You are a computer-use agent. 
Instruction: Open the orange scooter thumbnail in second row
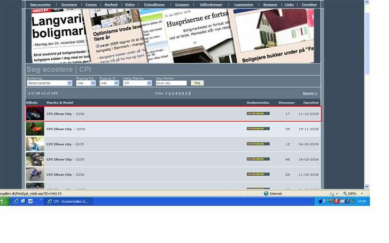pos(35,129)
